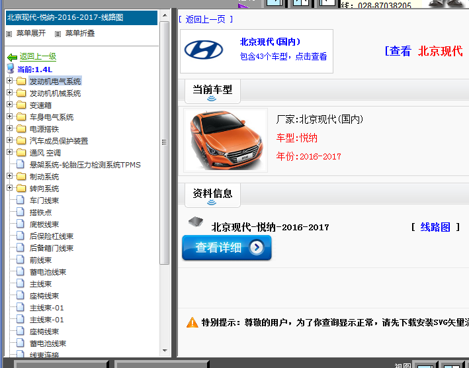Click the folder icon beside 变速箱
The image size is (469, 368).
(21, 105)
